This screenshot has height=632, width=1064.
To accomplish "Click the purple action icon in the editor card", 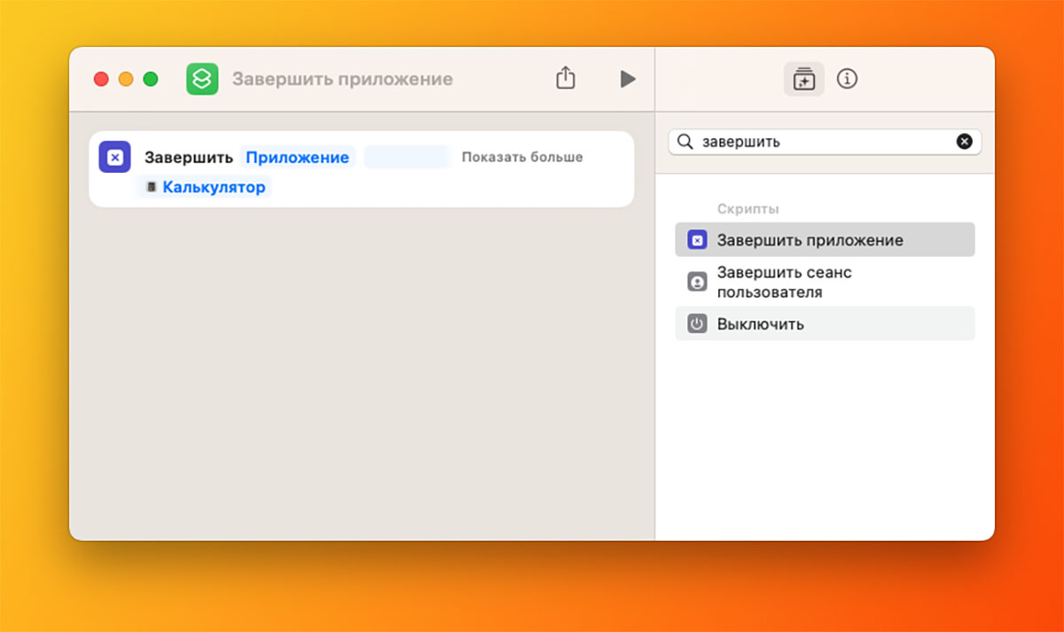I will 114,157.
